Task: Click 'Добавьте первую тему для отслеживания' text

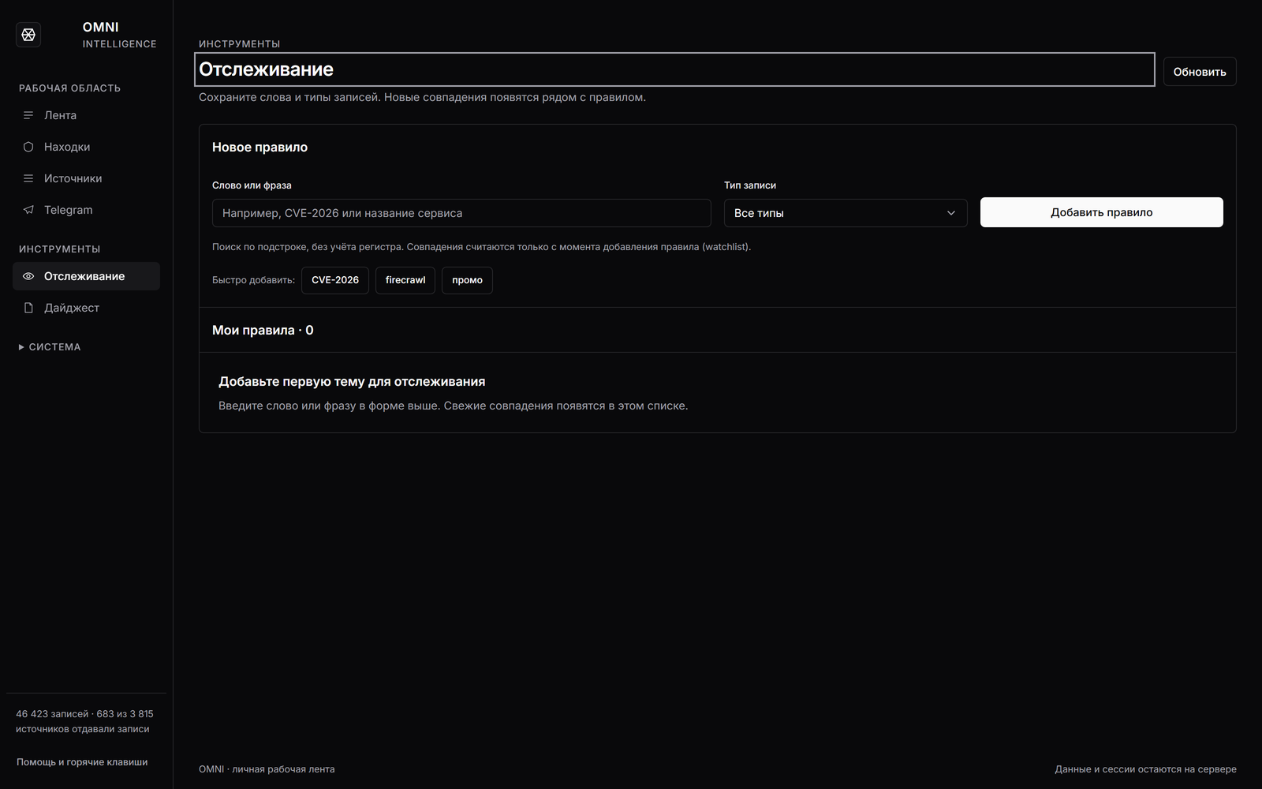Action: click(x=352, y=382)
